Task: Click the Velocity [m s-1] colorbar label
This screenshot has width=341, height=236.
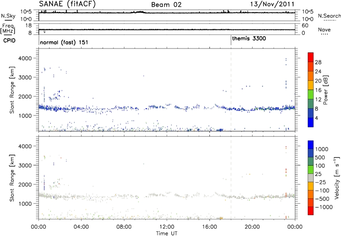Action: pyautogui.click(x=337, y=178)
